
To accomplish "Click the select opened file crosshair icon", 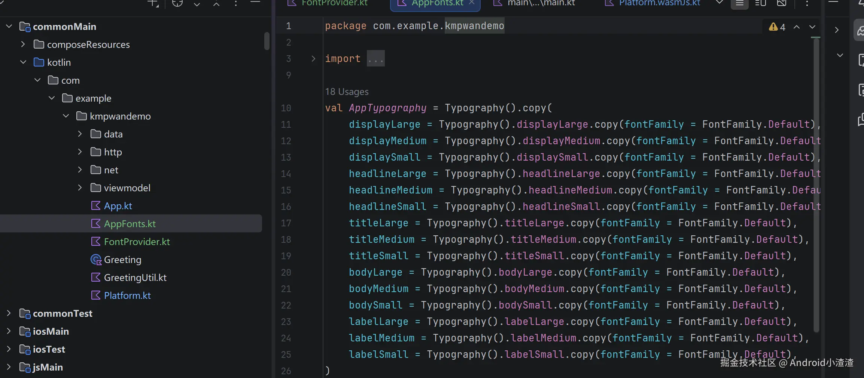I will [x=177, y=3].
